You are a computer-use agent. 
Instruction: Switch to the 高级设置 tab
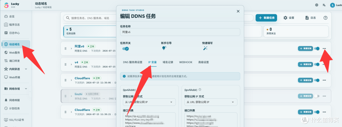coord(204,62)
